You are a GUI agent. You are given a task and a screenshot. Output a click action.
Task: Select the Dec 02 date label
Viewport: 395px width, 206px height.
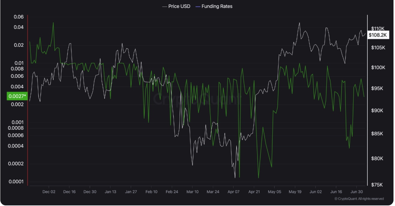click(49, 192)
